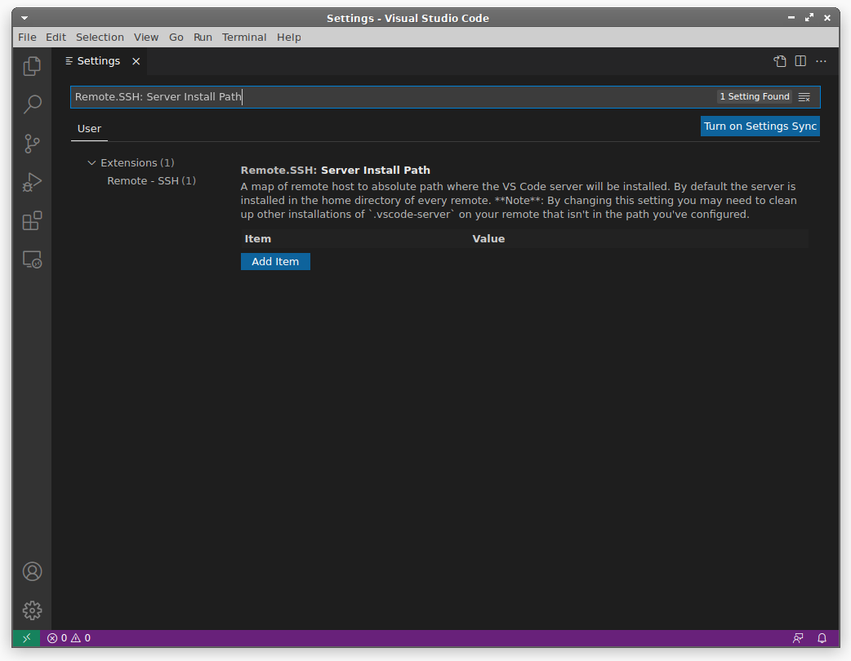The width and height of the screenshot is (851, 661).
Task: Open the Accounts icon in activity bar
Action: click(32, 571)
